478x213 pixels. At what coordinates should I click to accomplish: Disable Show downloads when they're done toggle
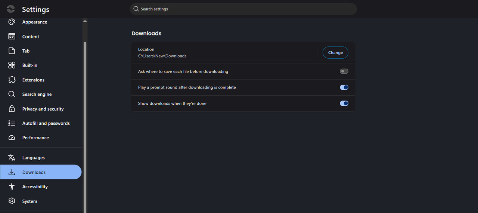point(344,104)
